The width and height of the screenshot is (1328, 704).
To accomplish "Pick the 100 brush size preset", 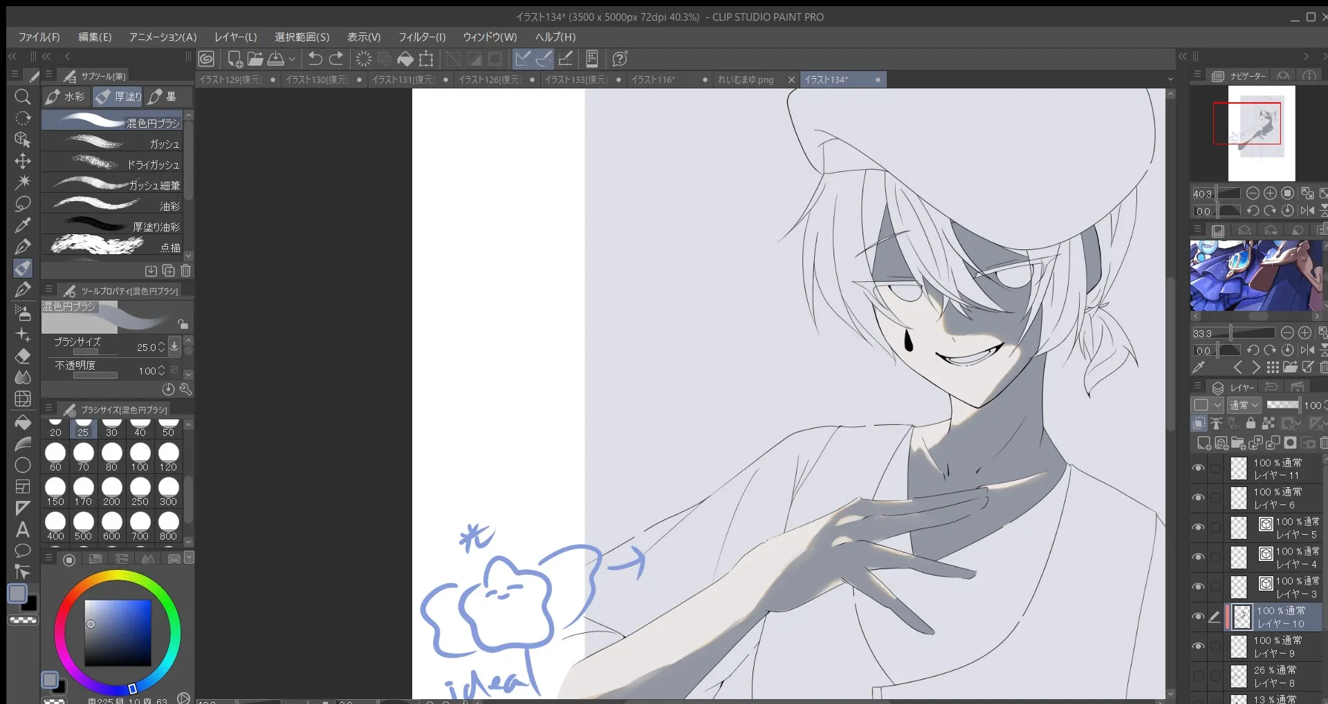I will tap(140, 457).
